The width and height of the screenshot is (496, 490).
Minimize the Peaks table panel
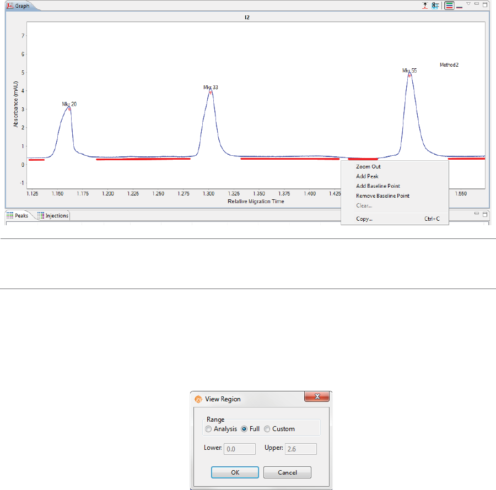(x=476, y=214)
